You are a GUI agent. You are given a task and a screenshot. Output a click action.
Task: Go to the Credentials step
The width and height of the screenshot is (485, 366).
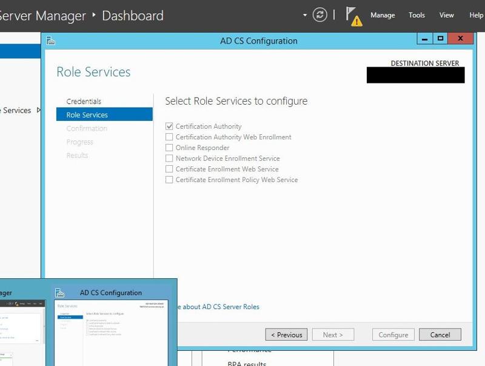pos(84,101)
